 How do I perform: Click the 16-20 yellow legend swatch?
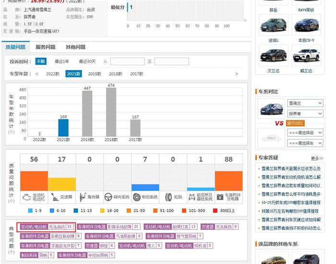click(x=102, y=211)
